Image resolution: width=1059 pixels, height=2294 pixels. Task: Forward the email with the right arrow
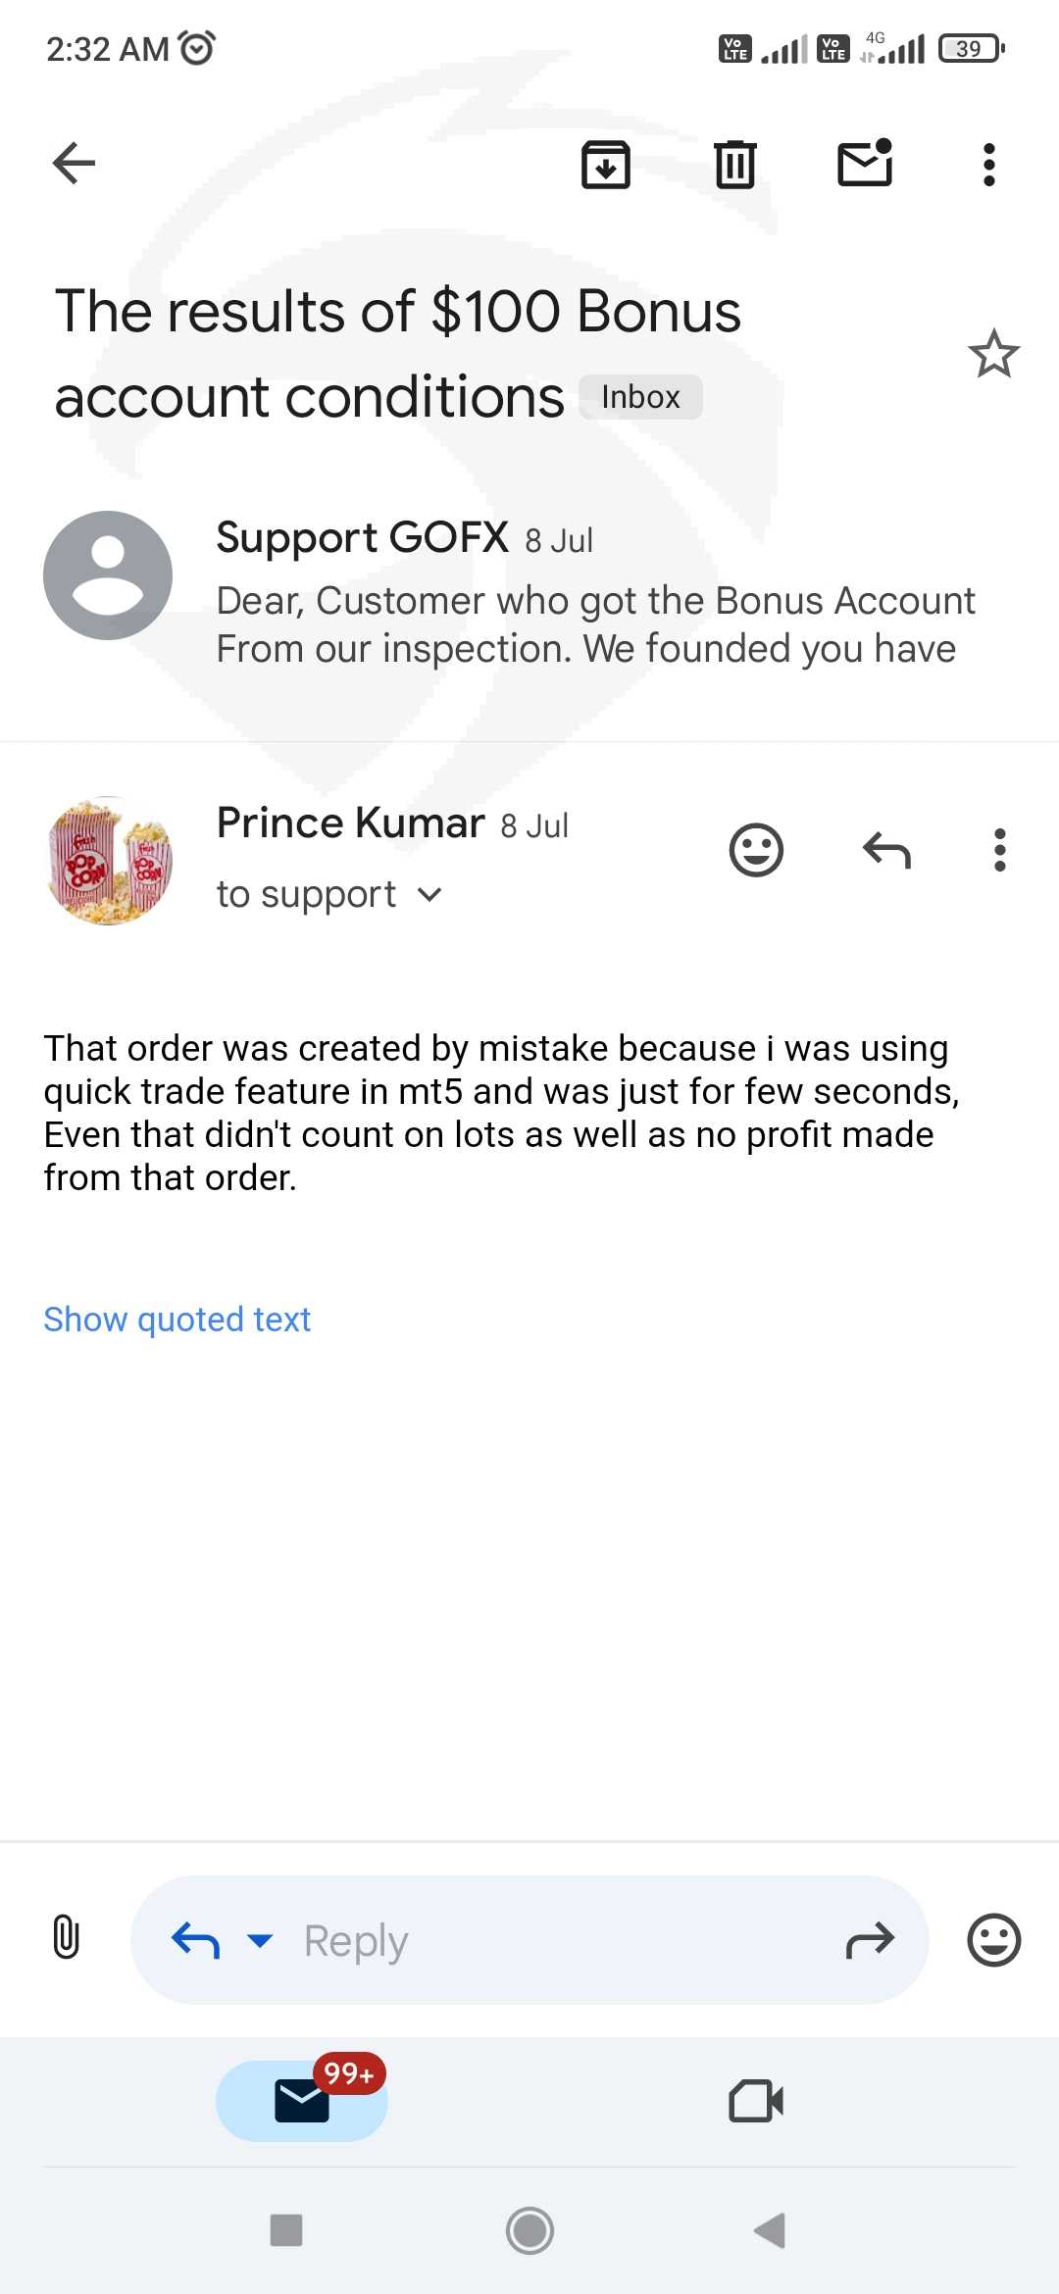[870, 1939]
